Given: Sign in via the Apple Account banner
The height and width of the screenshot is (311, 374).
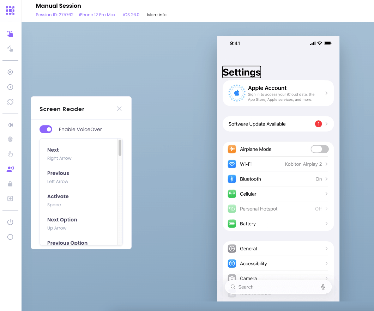Looking at the screenshot, I should click(278, 93).
